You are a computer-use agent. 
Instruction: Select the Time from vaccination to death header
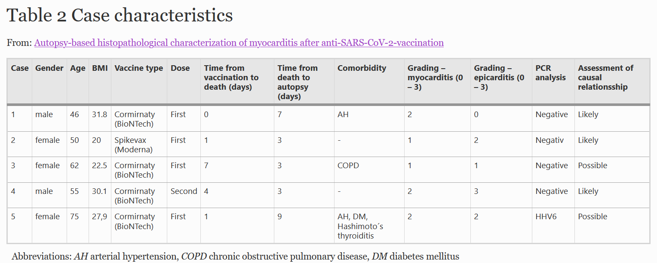231,77
